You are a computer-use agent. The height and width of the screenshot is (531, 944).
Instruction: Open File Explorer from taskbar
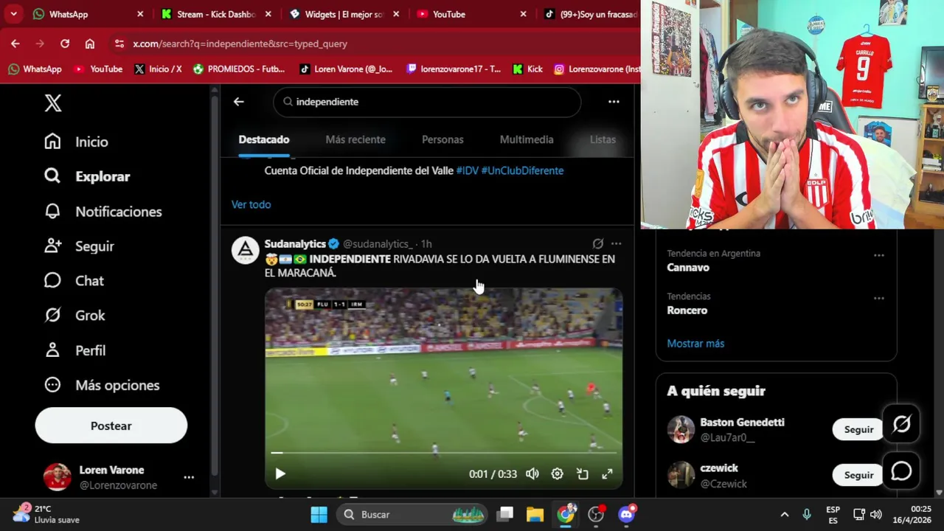click(535, 514)
